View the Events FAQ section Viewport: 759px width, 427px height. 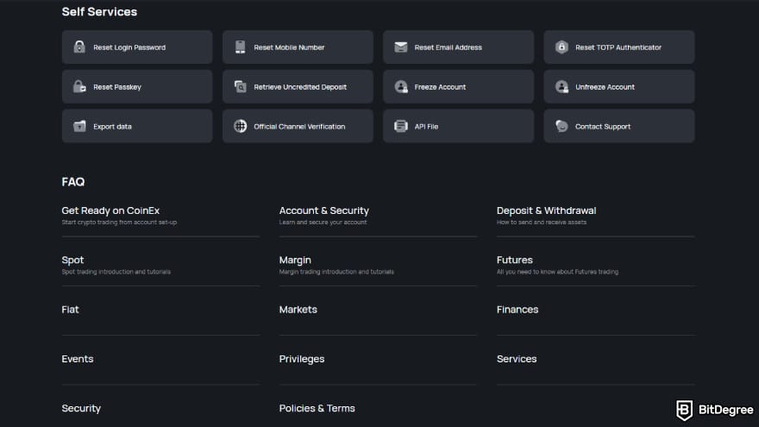pyautogui.click(x=78, y=359)
